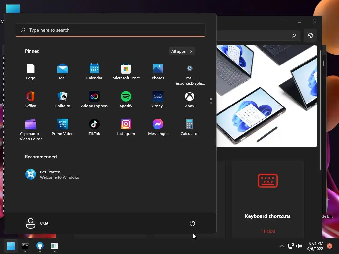The width and height of the screenshot is (339, 254).
Task: Click the Tips window vertical scrollbar
Action: tap(320, 110)
